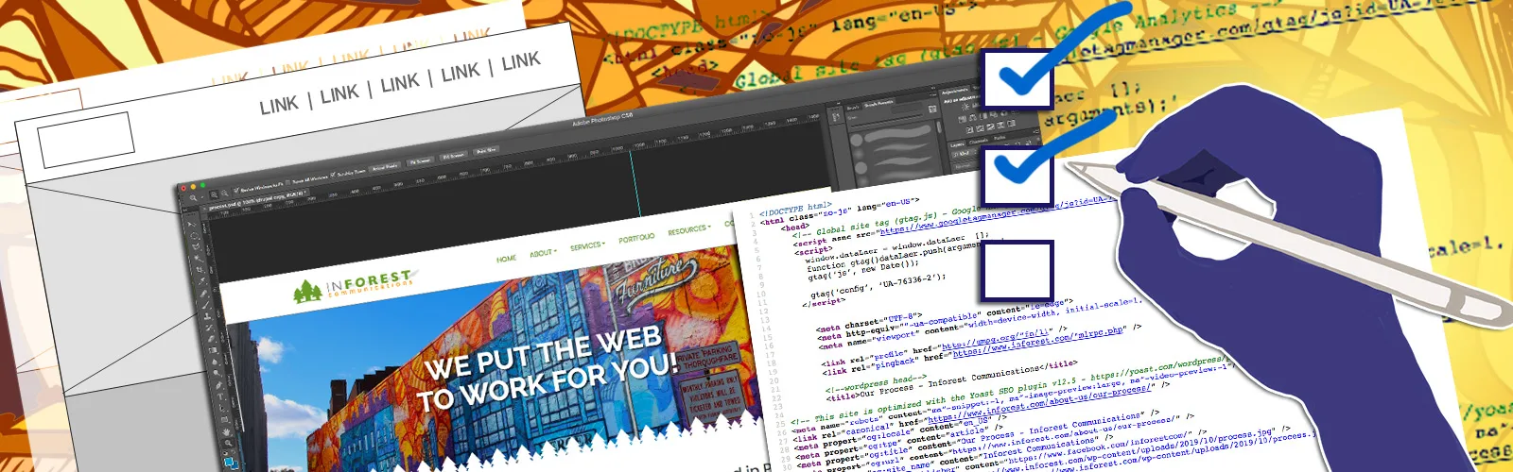This screenshot has width=1513, height=472.
Task: Uncheck the middle checked blue checkbox
Action: tap(1018, 175)
